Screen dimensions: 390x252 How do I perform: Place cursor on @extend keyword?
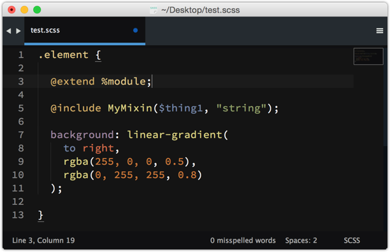click(73, 81)
